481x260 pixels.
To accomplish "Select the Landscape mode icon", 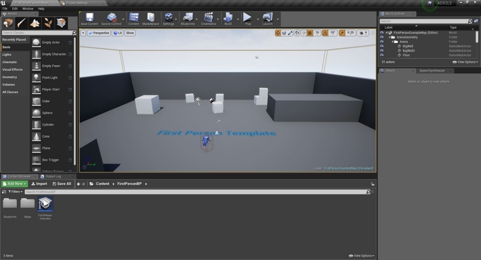I will point(35,23).
